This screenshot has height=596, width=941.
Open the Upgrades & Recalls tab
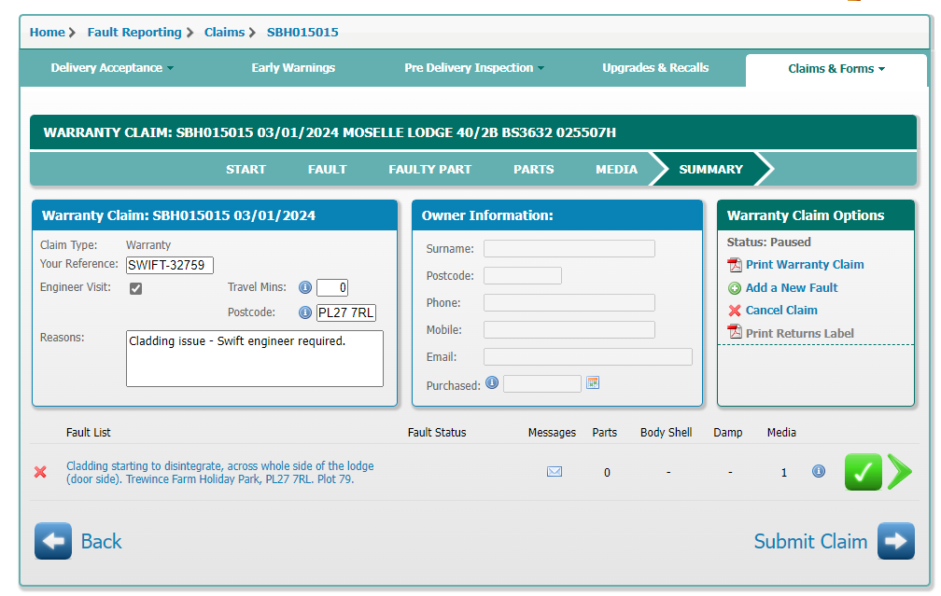coord(655,68)
